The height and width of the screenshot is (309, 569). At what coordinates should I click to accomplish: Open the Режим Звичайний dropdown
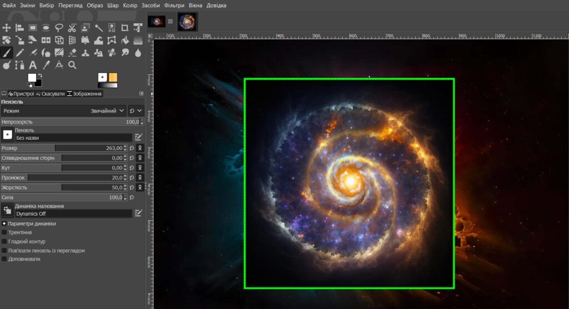click(x=63, y=111)
